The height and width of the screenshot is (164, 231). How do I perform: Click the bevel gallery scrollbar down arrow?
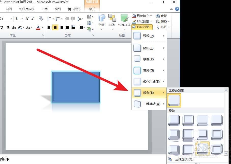pyautogui.click(x=226, y=153)
